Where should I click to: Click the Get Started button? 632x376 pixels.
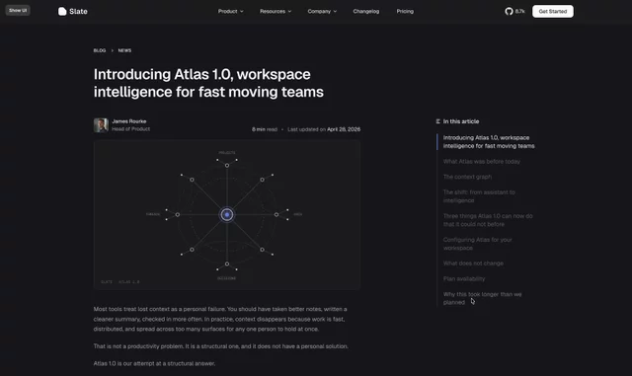point(553,11)
